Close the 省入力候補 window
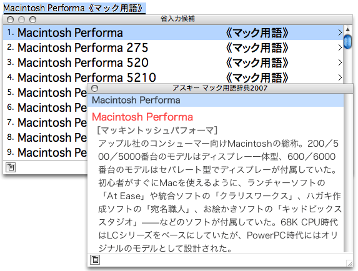Image resolution: width=358 pixels, height=271 pixels. (x=10, y=20)
